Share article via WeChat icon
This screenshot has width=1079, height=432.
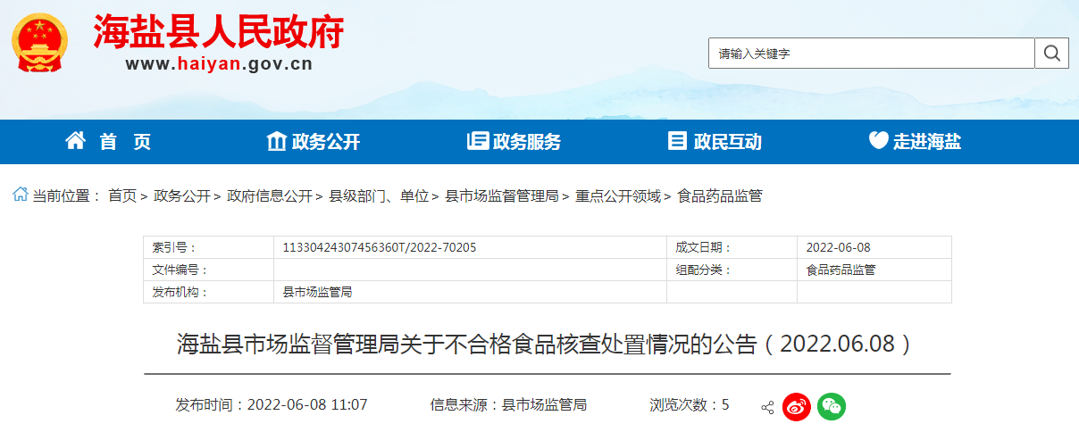(x=831, y=406)
